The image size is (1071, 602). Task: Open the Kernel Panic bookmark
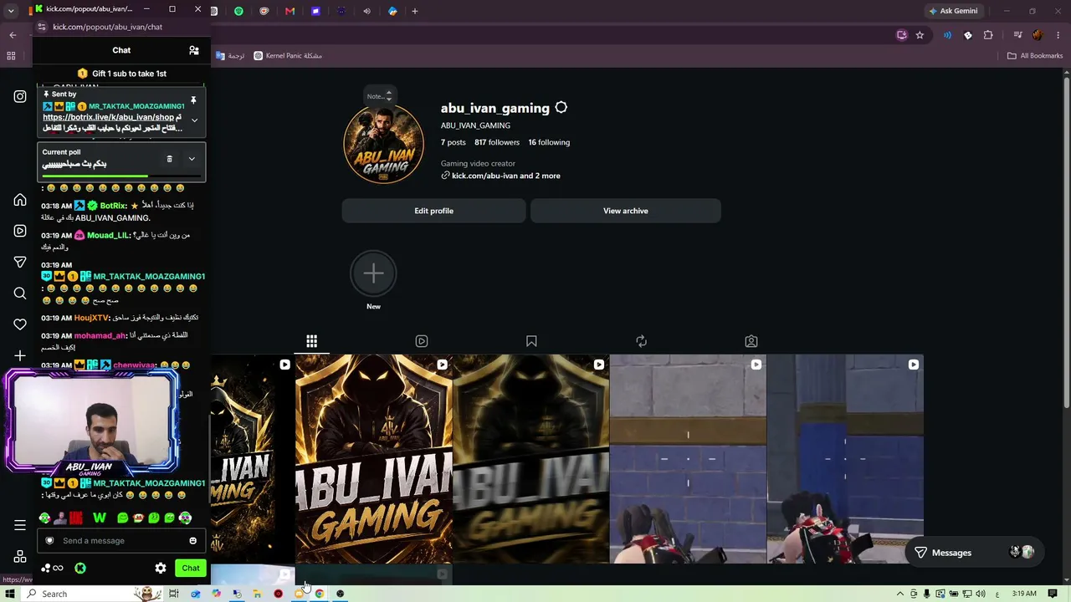click(288, 56)
